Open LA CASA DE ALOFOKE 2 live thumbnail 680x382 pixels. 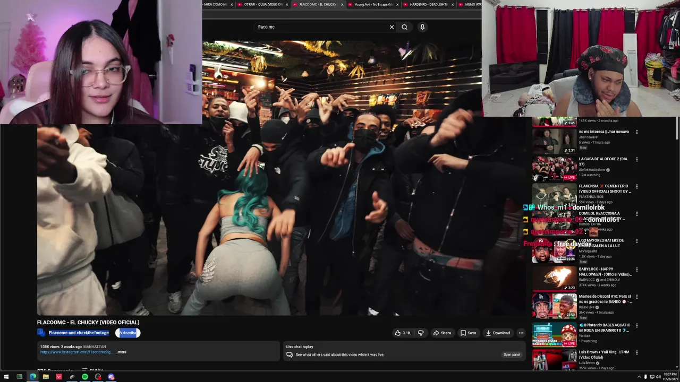click(554, 169)
